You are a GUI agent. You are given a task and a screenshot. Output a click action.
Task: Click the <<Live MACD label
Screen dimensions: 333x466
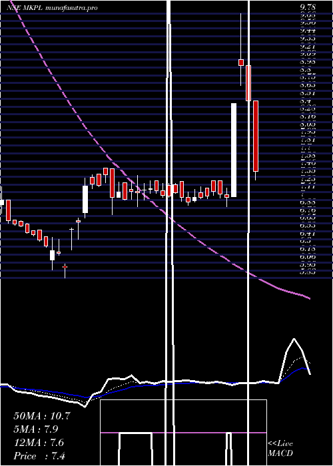click(280, 449)
